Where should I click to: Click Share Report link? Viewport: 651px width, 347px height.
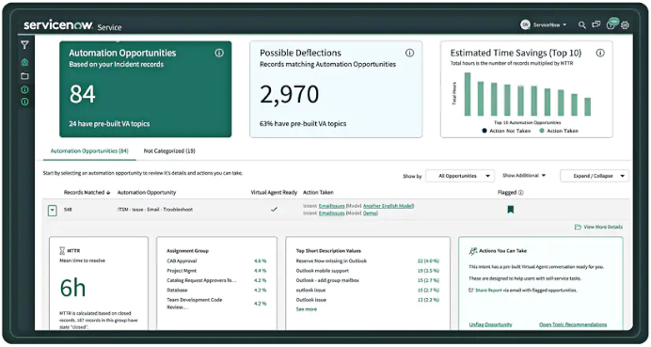pyautogui.click(x=488, y=291)
